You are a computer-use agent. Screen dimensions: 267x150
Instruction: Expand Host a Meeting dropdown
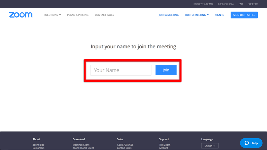coord(197,15)
